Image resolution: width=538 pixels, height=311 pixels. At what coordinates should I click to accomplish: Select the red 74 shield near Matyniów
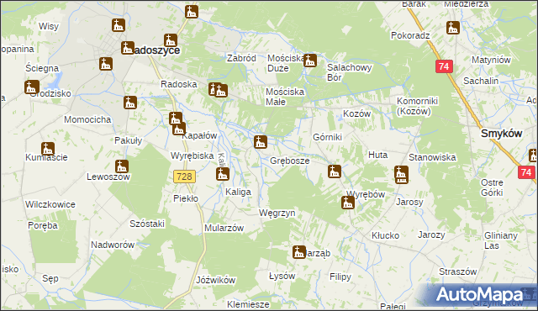pyautogui.click(x=444, y=66)
